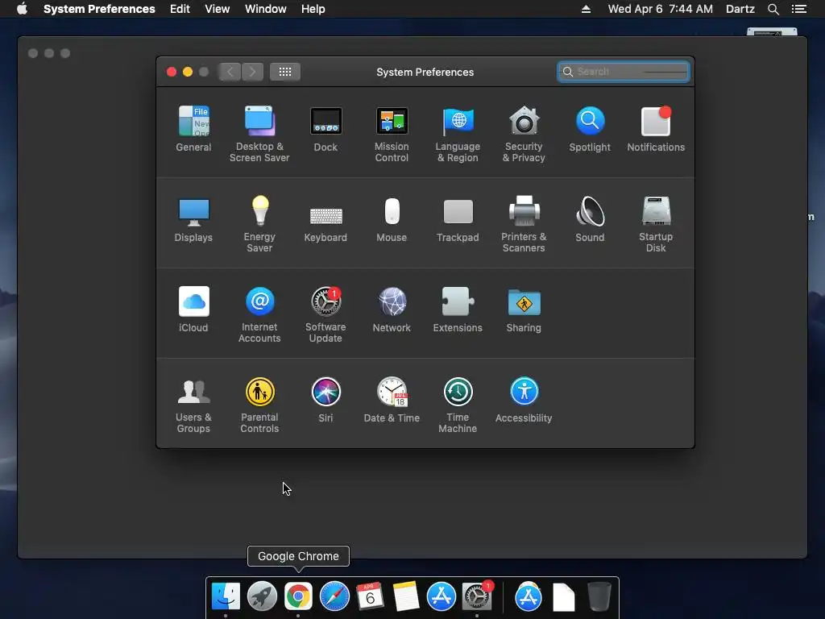Open Mouse preferences
Viewport: 825px width, 619px height.
click(x=392, y=219)
